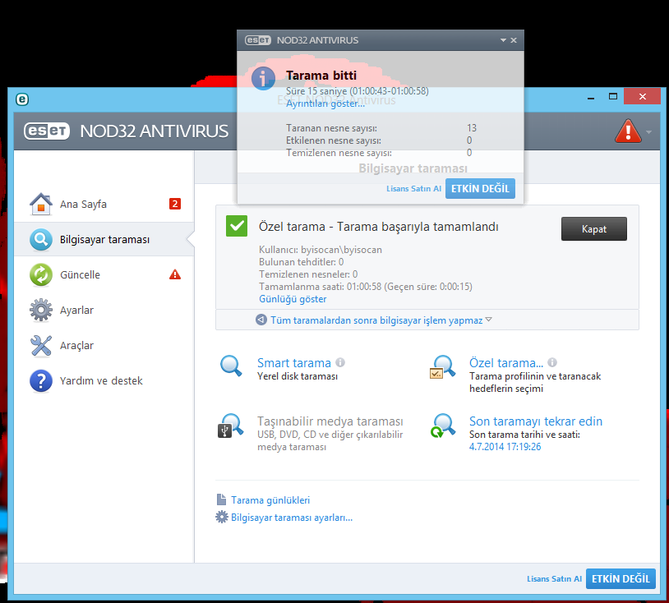Open Ayarlar settings section
This screenshot has width=669, height=603.
coord(104,310)
